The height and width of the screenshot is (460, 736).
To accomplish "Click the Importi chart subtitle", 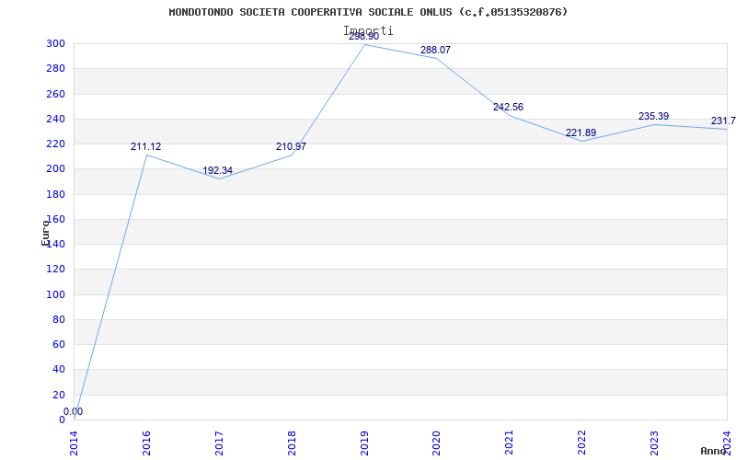I will tap(369, 30).
